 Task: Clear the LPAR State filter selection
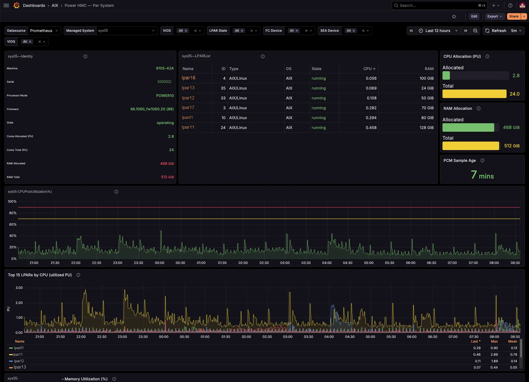tap(252, 31)
